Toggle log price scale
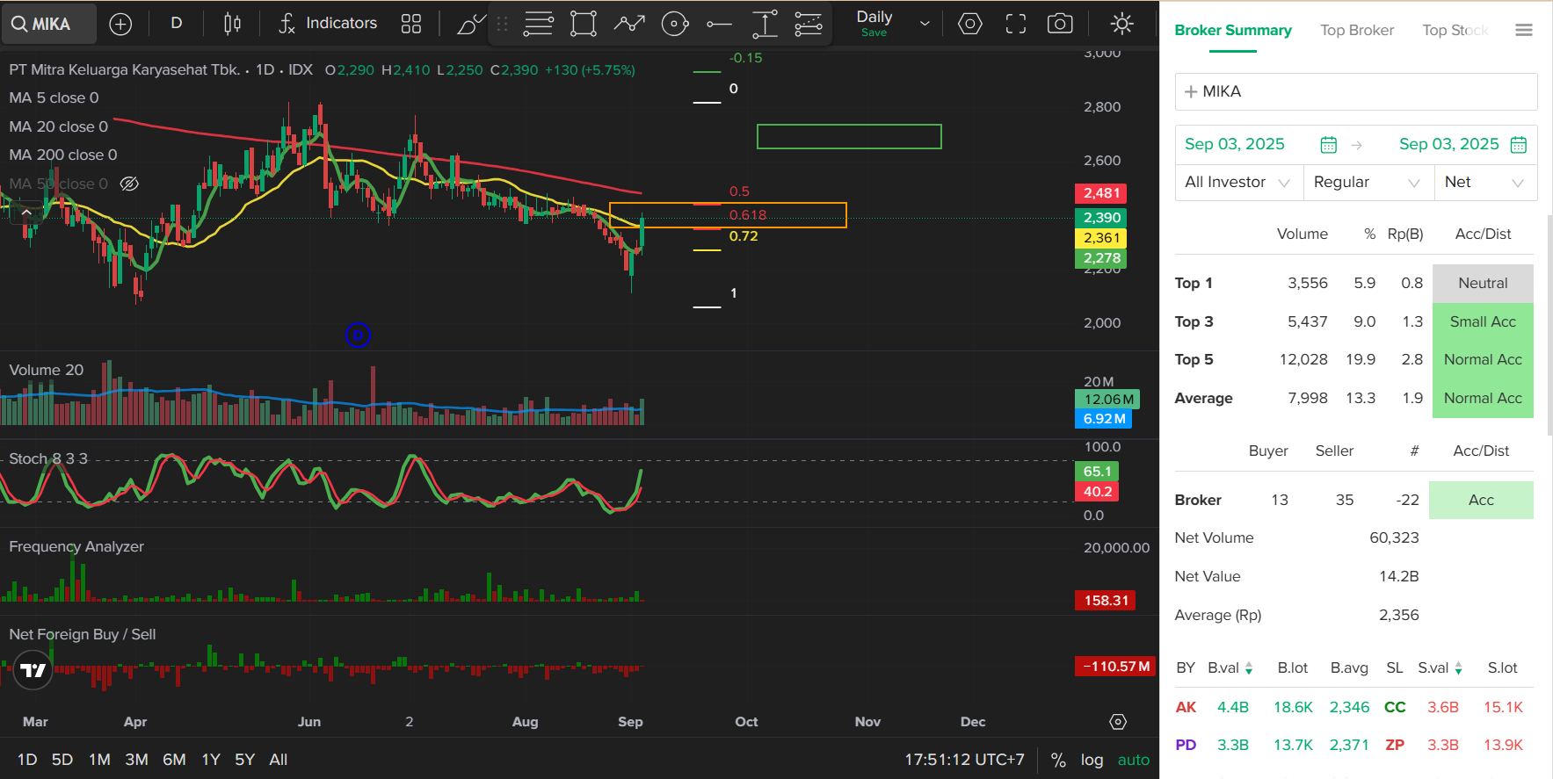 point(1092,760)
